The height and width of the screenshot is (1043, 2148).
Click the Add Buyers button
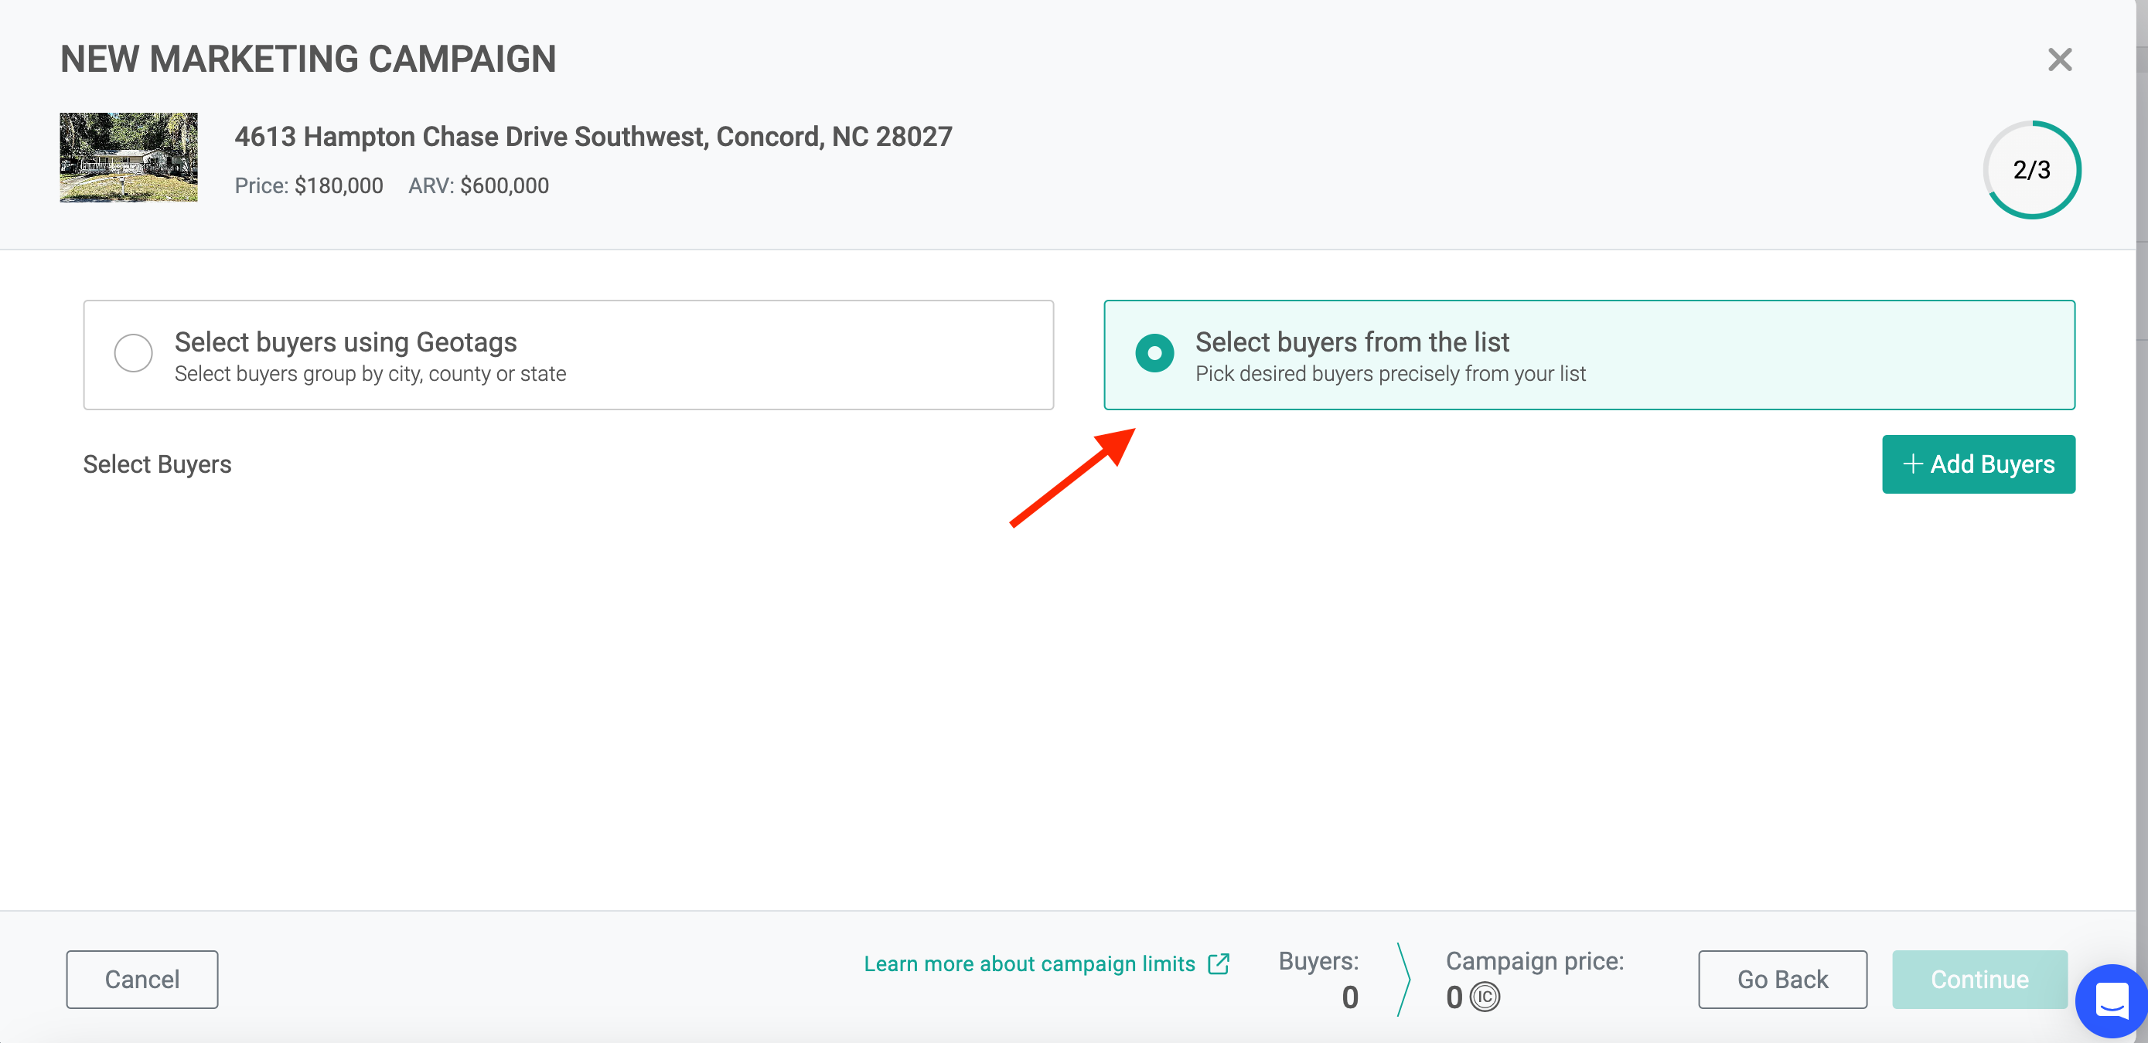(1978, 464)
